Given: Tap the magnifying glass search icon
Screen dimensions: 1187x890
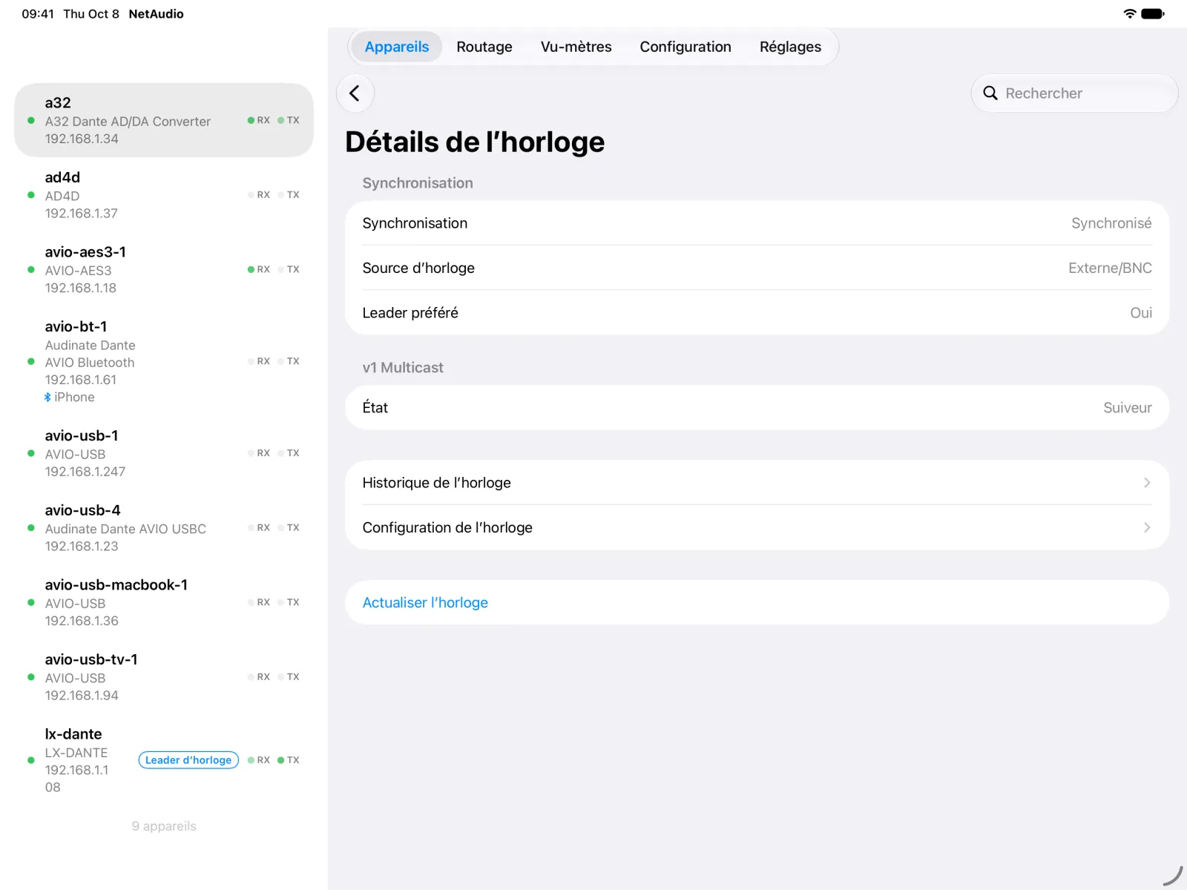Looking at the screenshot, I should [990, 93].
